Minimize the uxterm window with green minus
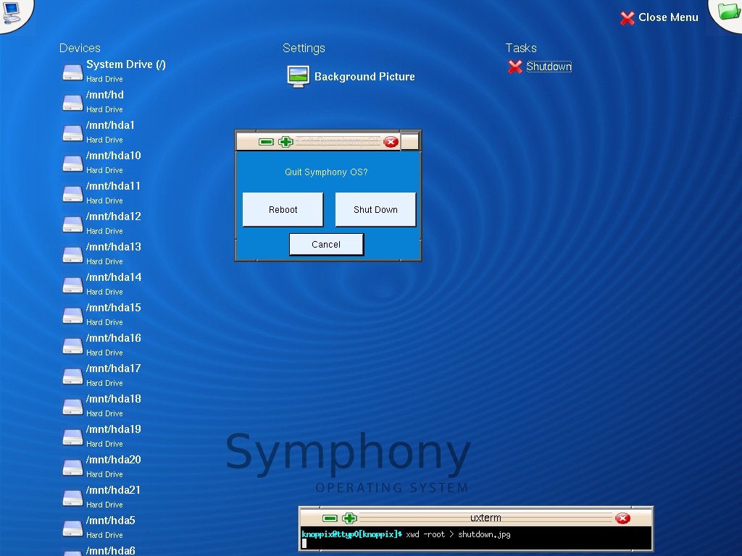Viewport: 742px width, 556px height. tap(330, 518)
